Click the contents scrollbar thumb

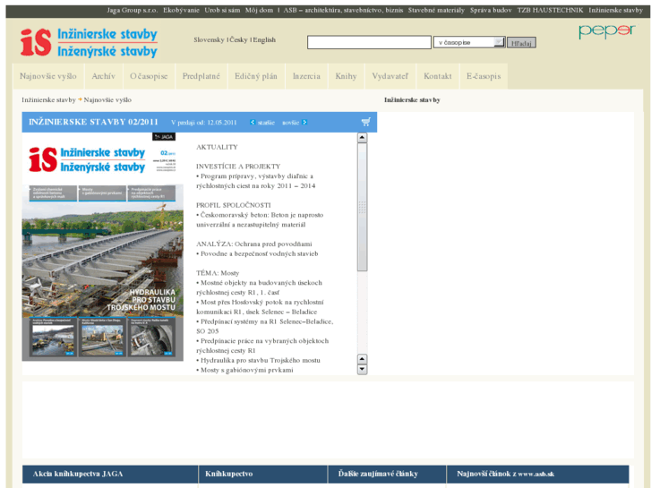coord(362,206)
